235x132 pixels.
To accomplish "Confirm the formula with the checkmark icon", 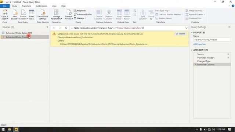I will (x=60, y=28).
